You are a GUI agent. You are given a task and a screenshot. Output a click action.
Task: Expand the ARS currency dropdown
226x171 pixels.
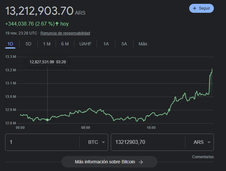[x=202, y=142]
